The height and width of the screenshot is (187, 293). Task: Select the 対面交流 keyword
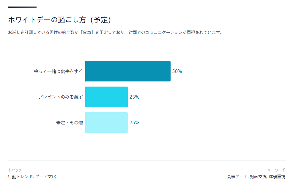pos(258,177)
